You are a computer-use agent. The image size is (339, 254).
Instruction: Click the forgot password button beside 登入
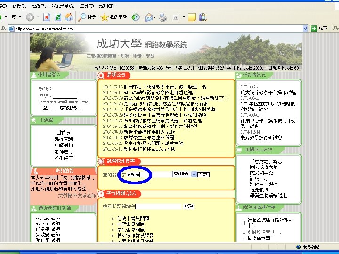[69, 108]
